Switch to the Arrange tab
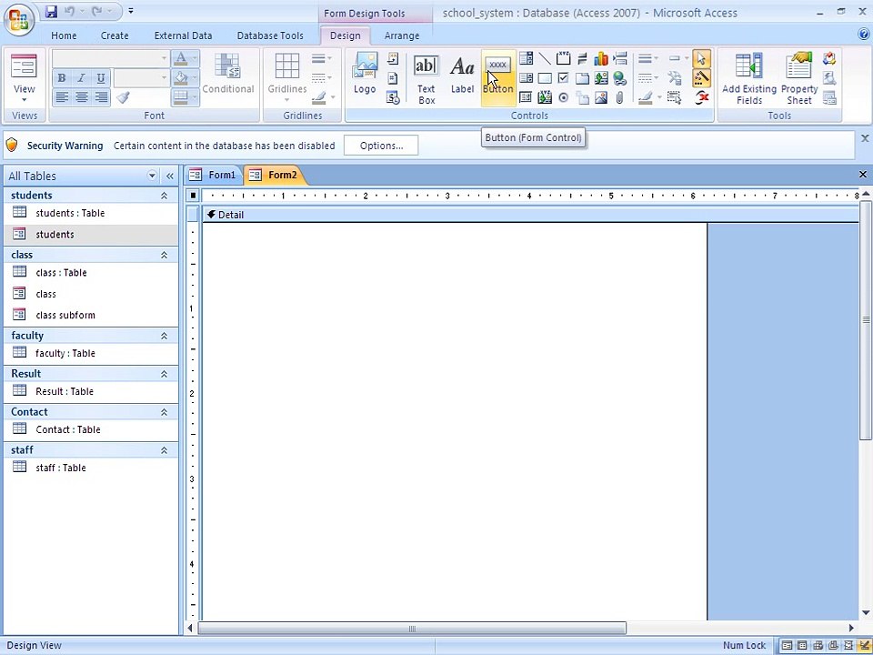873x655 pixels. (402, 35)
